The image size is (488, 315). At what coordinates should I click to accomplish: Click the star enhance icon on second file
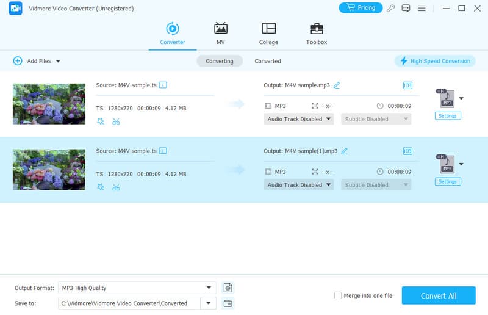click(101, 187)
